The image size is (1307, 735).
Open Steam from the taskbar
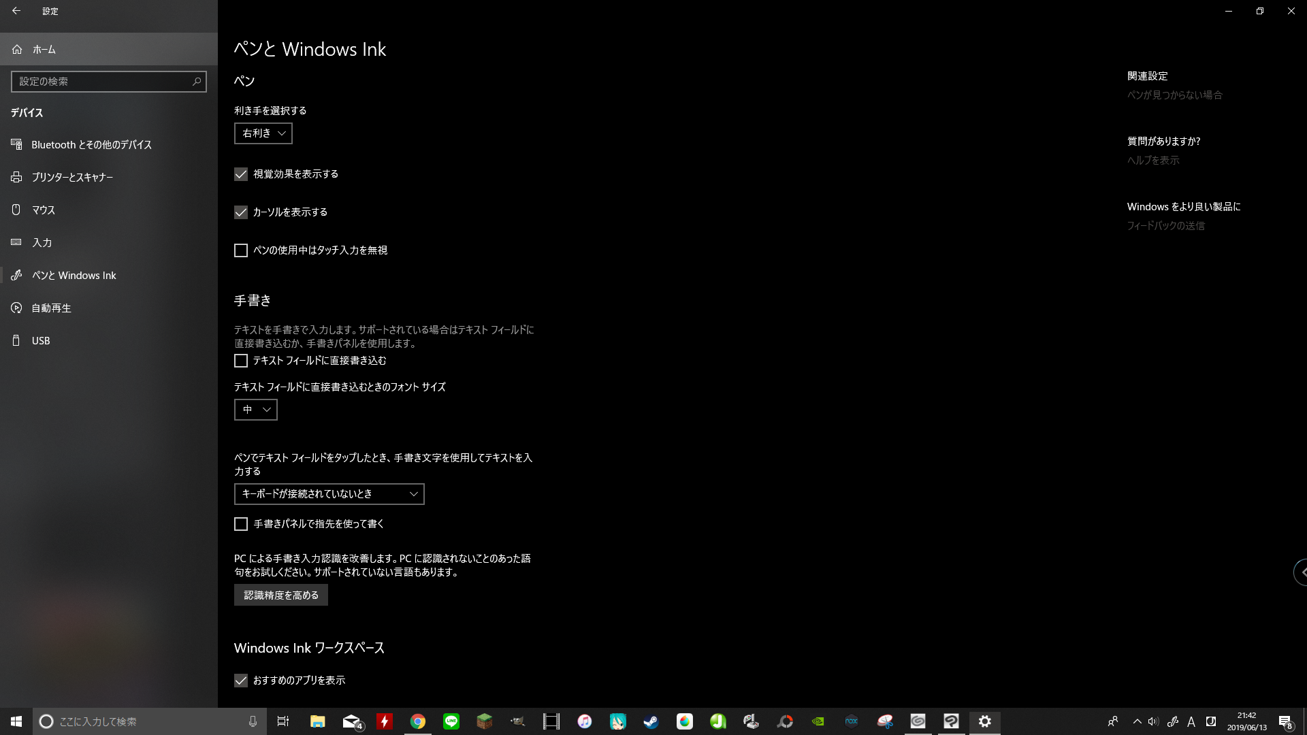tap(651, 721)
